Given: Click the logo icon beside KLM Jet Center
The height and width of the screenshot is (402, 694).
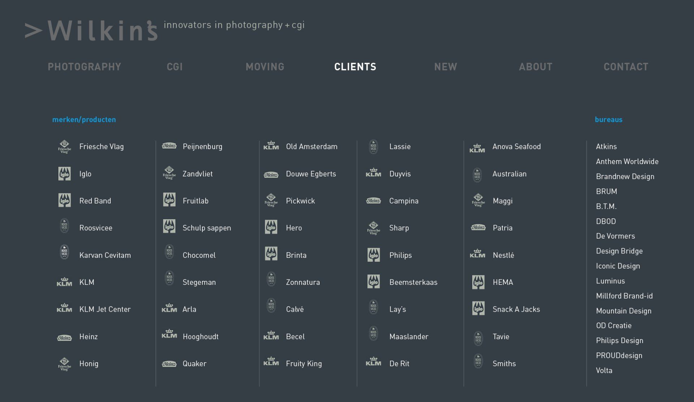Looking at the screenshot, I should click(64, 308).
